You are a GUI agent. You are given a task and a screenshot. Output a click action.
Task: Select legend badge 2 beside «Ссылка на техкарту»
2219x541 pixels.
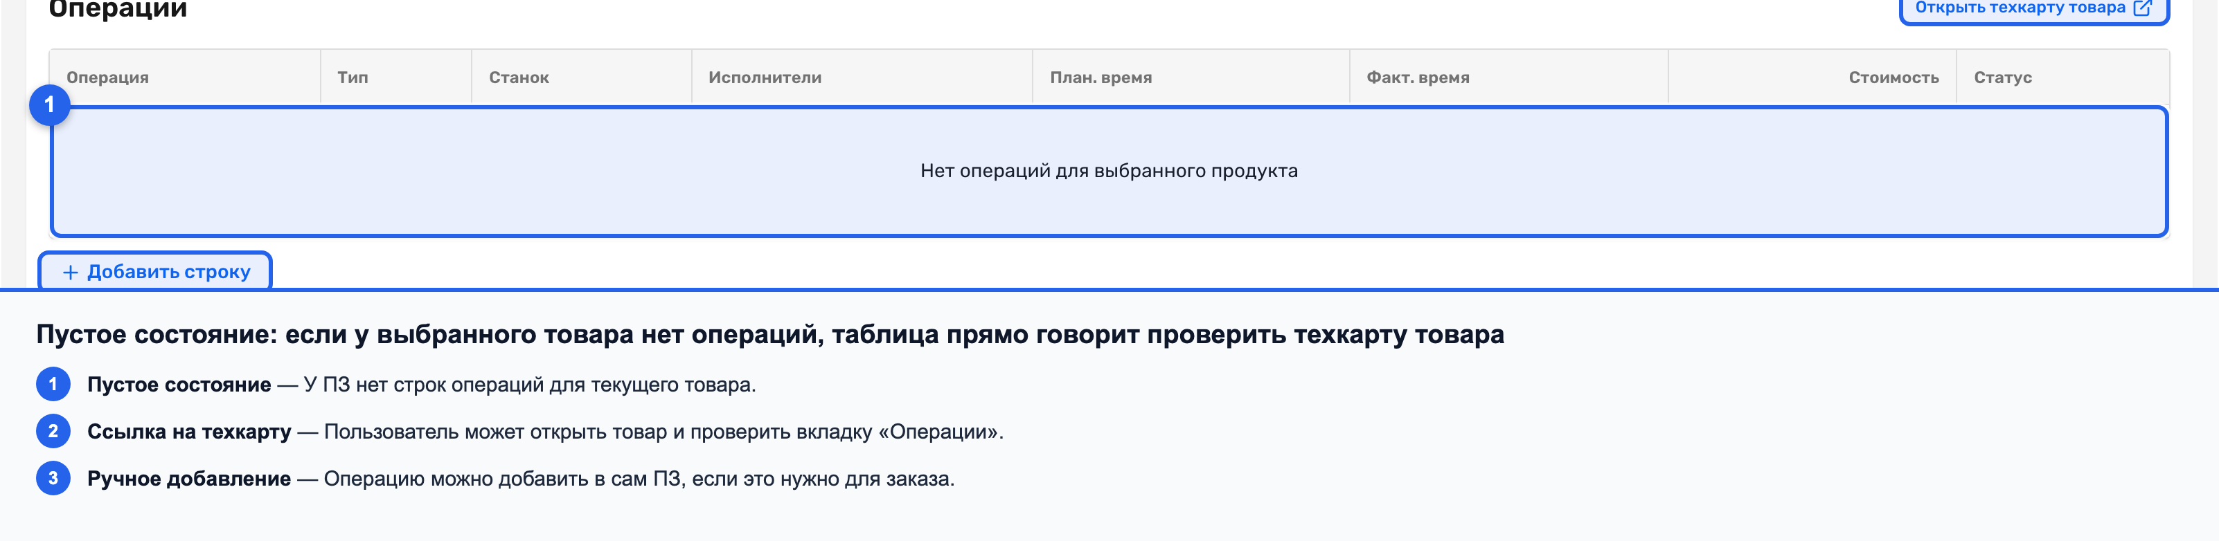(53, 431)
